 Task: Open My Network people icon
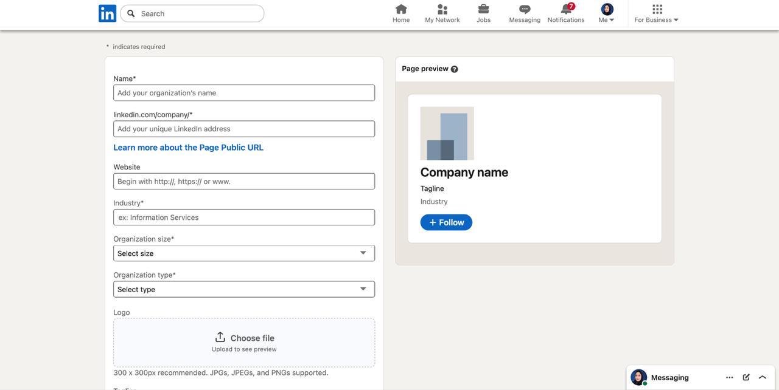point(442,9)
